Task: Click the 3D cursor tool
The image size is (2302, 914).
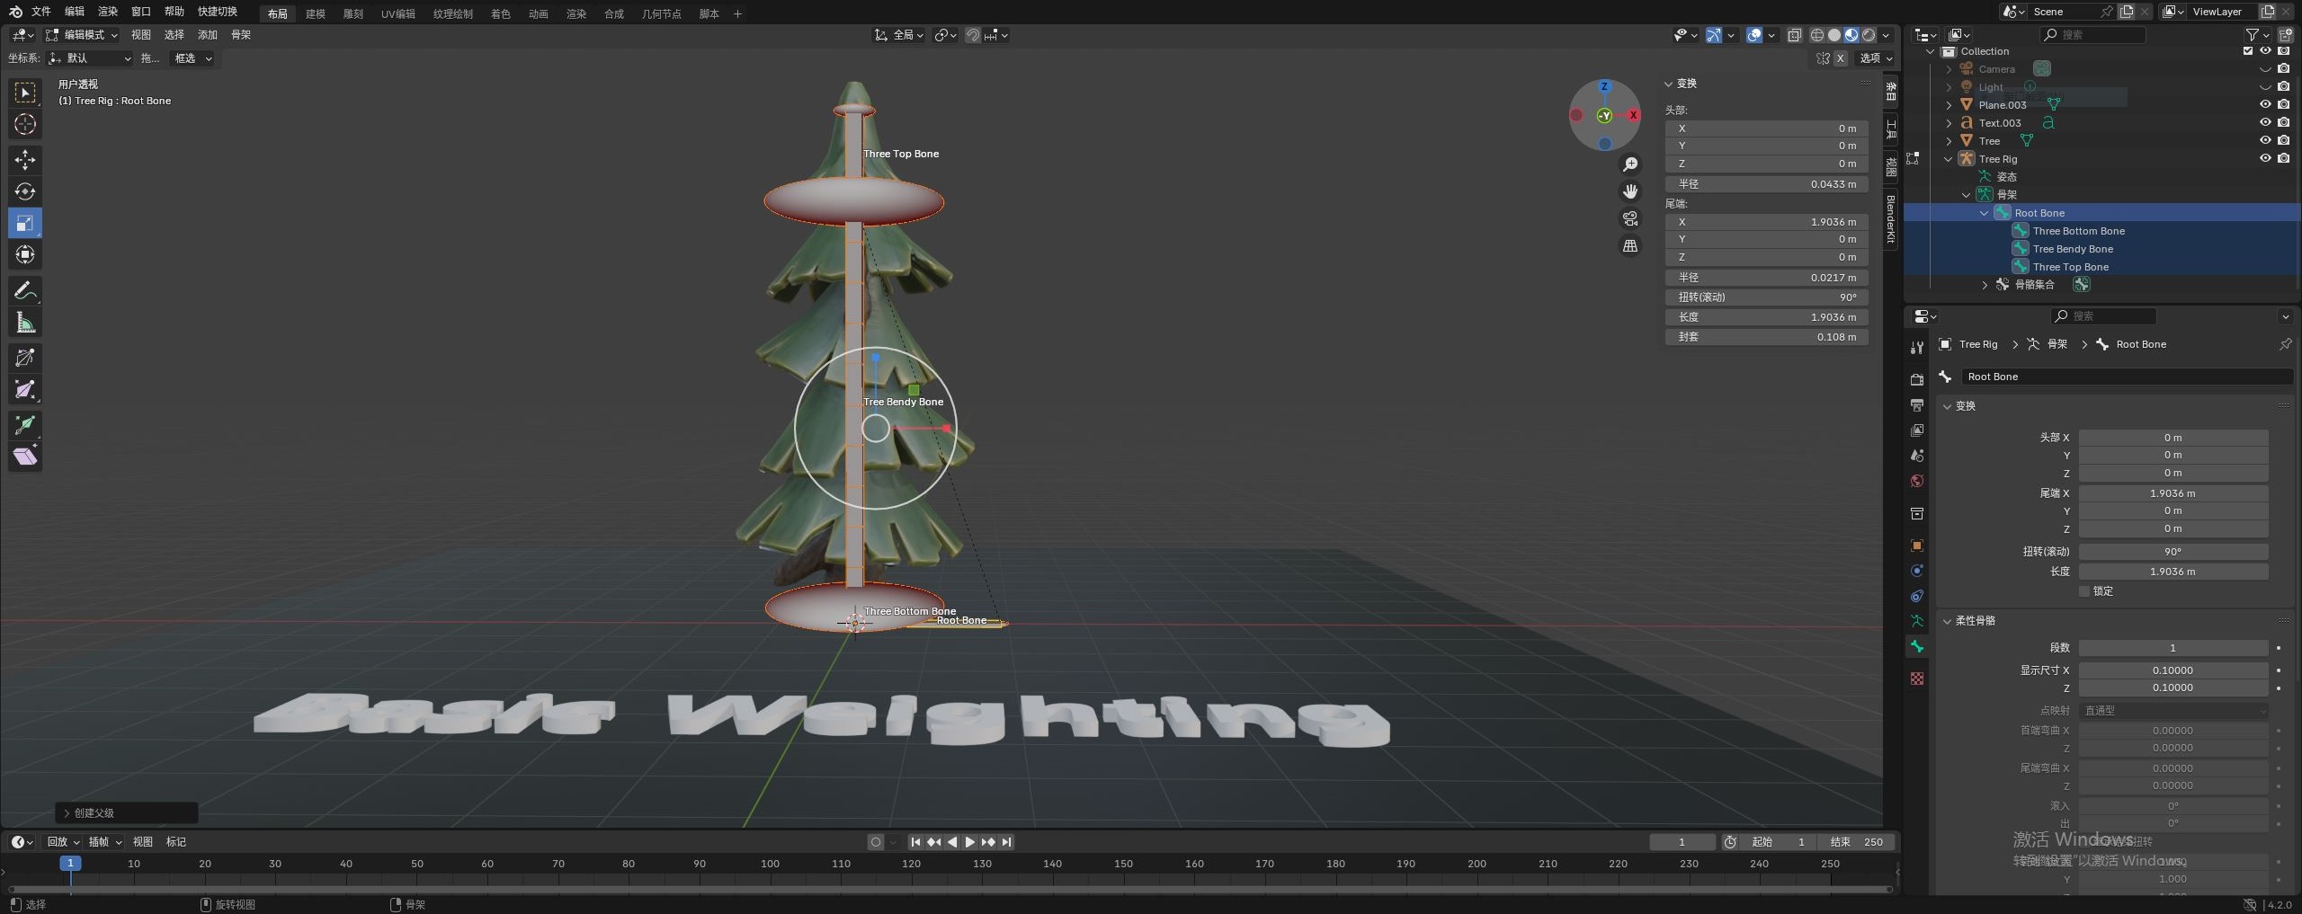Action: point(25,124)
